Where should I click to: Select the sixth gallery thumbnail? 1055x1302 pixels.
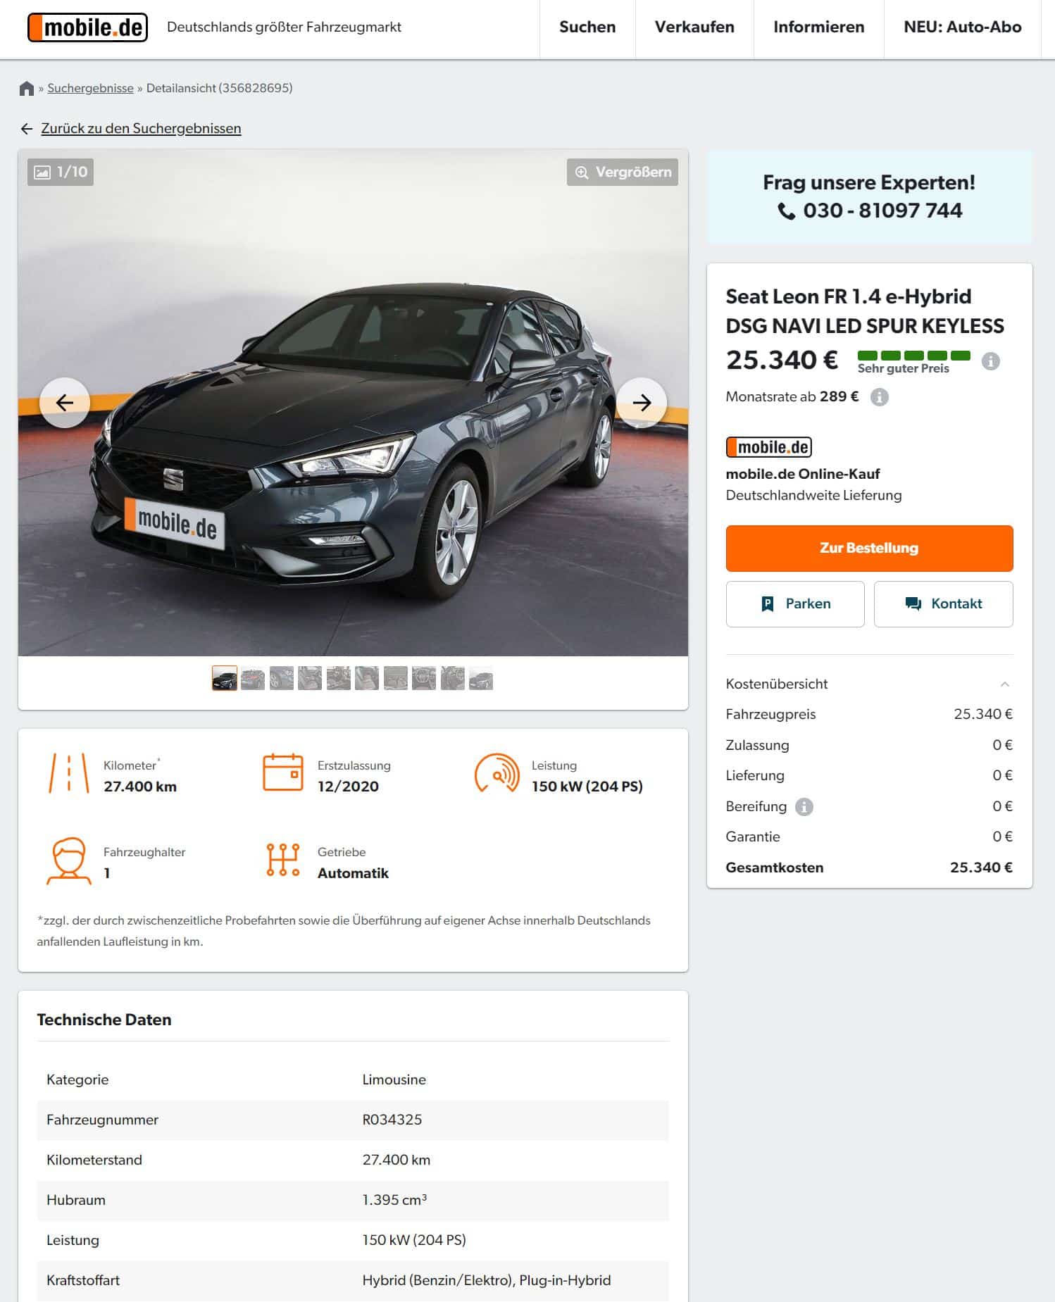[367, 679]
